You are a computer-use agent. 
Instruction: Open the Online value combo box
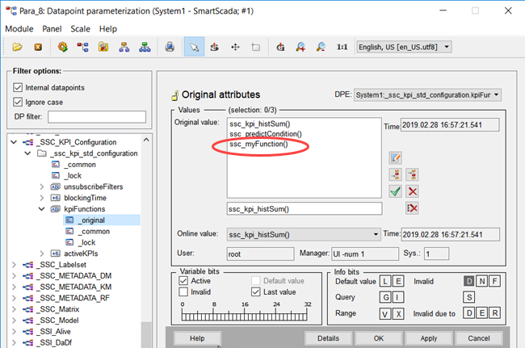click(303, 234)
